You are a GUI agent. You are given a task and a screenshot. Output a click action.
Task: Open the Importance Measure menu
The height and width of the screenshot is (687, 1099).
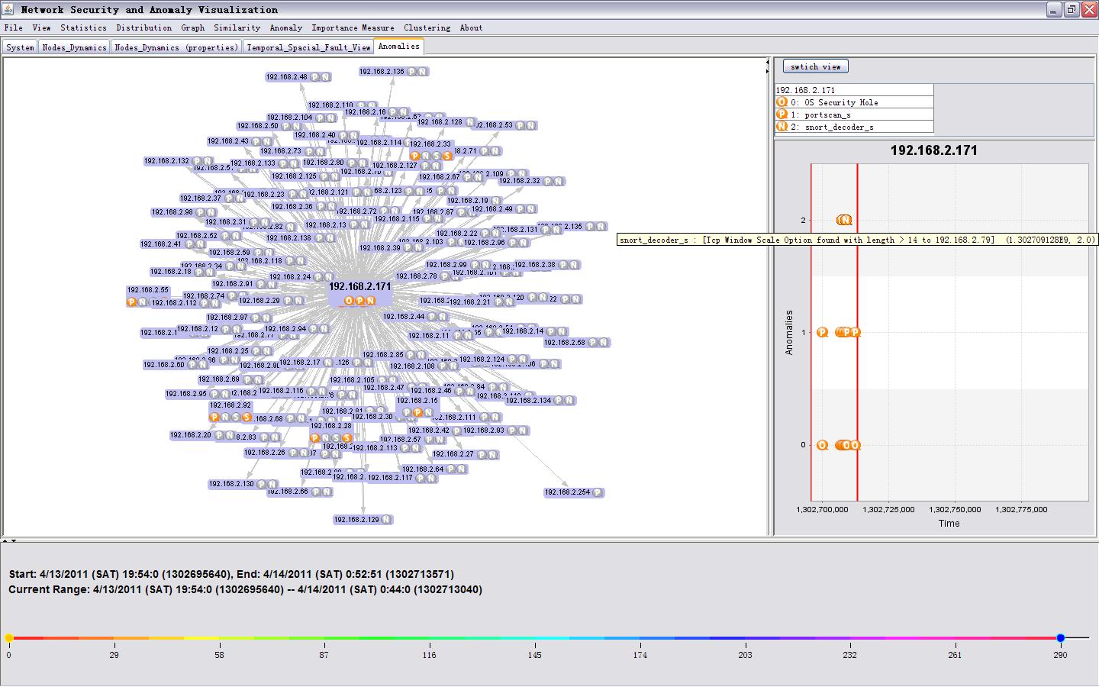tap(353, 27)
